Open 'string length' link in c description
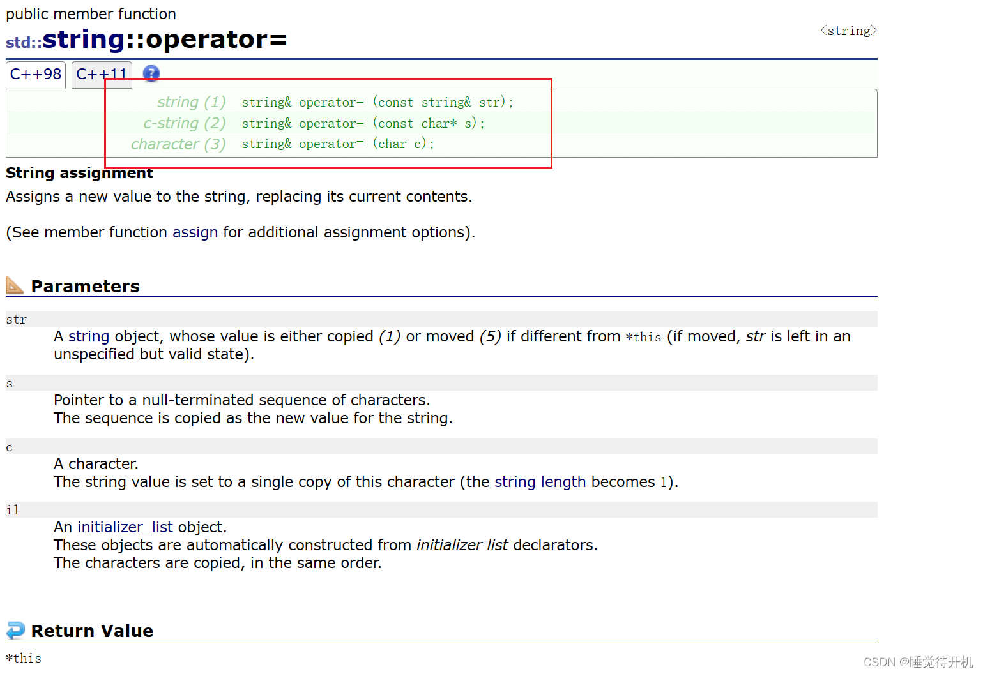Image resolution: width=983 pixels, height=674 pixels. [x=540, y=482]
